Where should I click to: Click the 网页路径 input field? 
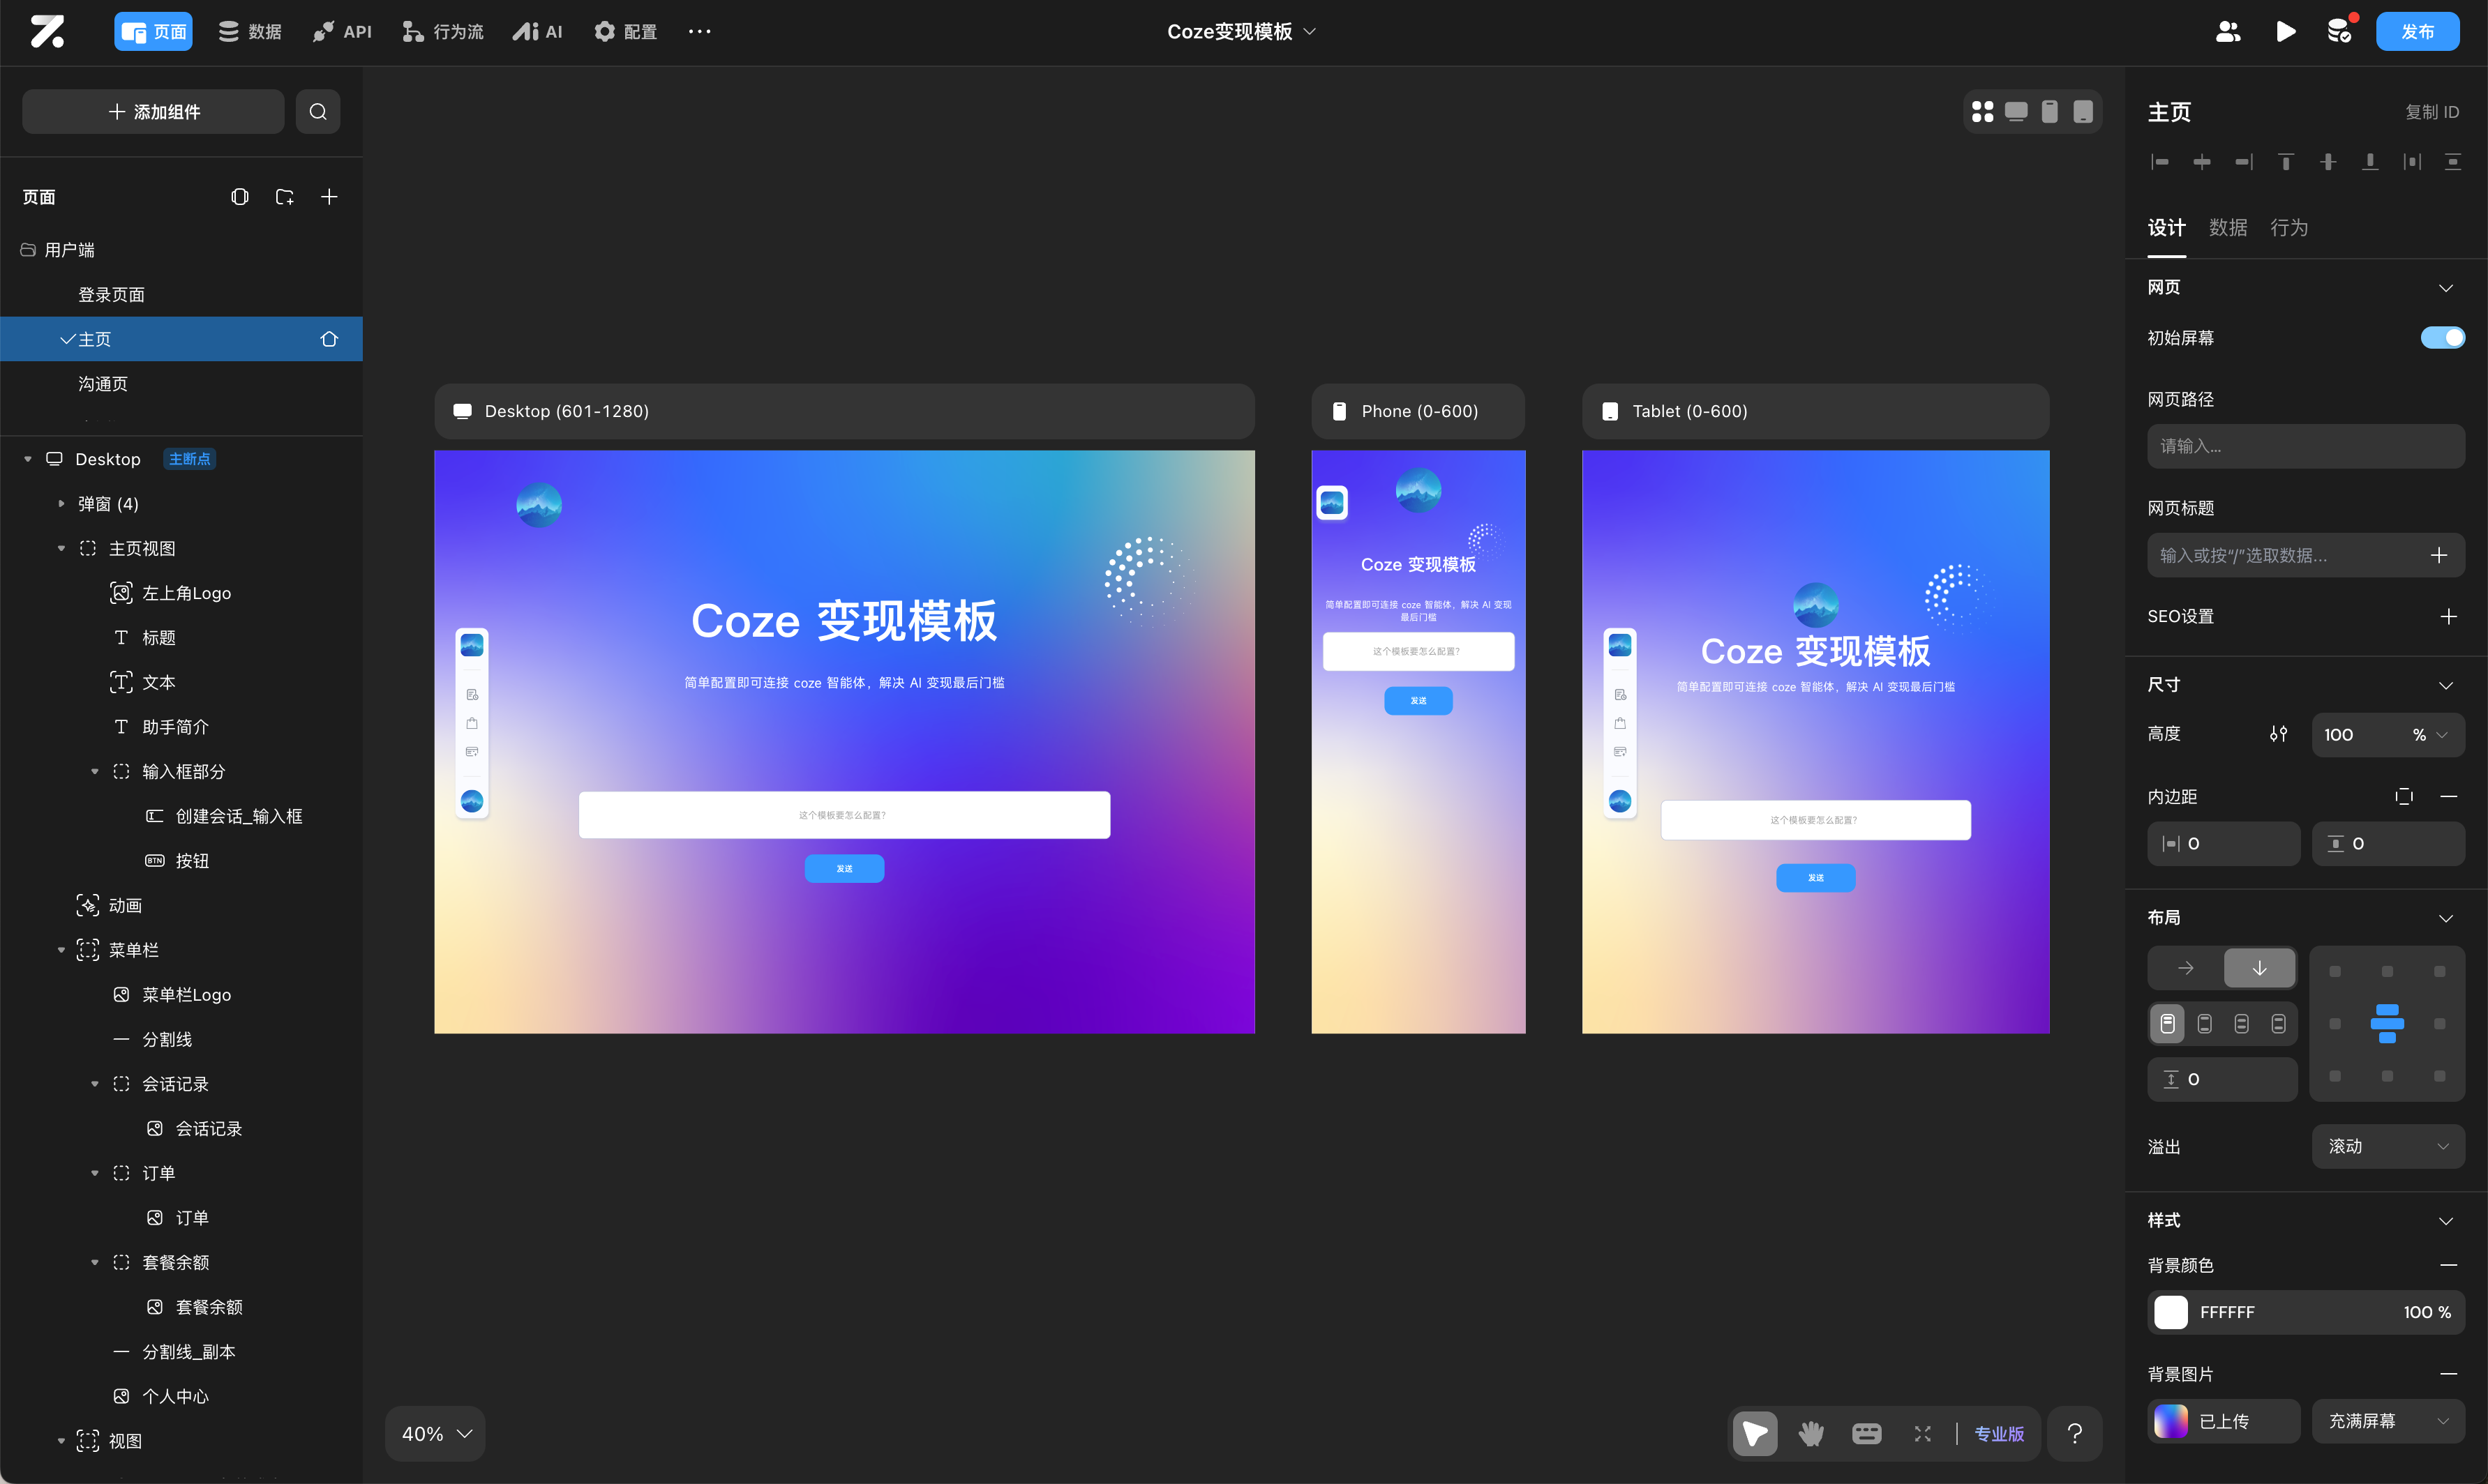coord(2306,446)
